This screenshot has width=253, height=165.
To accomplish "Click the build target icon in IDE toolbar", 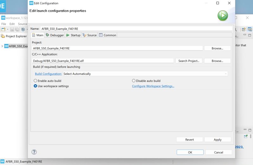I will 23,29.
